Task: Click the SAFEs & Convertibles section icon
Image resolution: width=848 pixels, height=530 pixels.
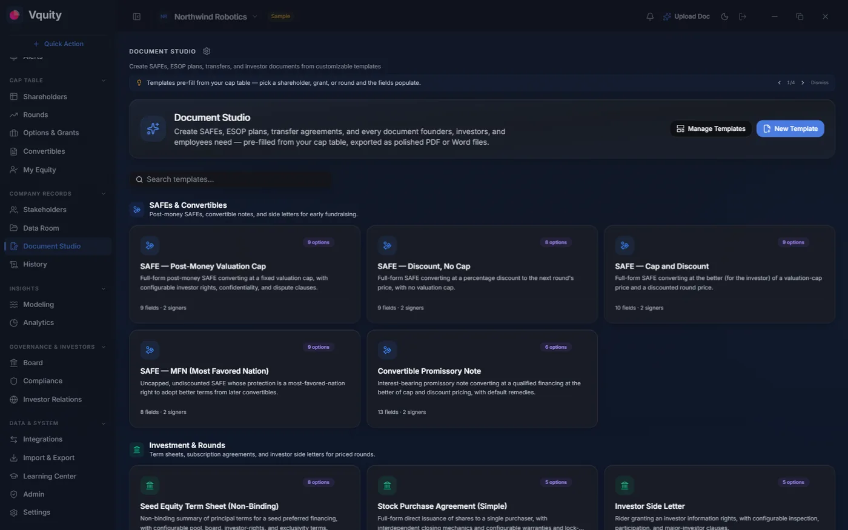Action: click(x=137, y=210)
